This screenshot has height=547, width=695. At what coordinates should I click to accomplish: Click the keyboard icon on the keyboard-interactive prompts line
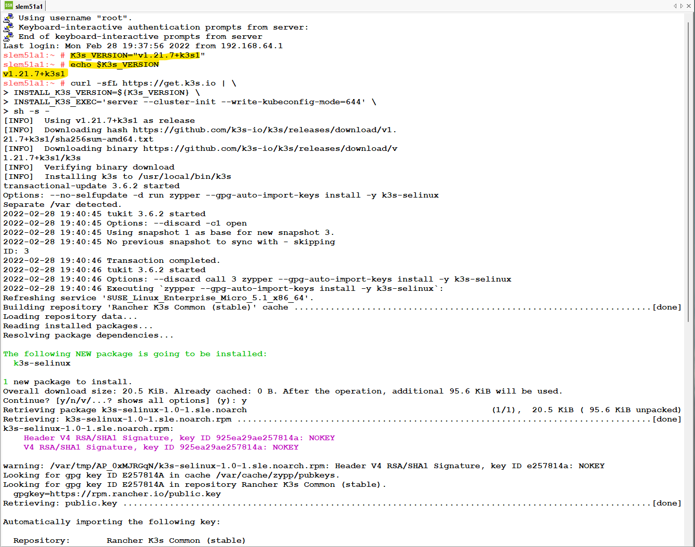click(7, 27)
